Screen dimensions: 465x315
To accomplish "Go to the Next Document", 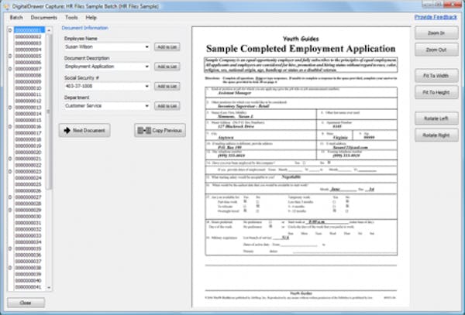I will coord(84,130).
